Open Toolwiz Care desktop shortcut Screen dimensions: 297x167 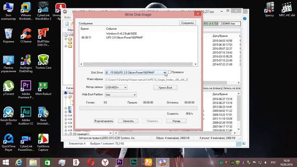click(43, 62)
